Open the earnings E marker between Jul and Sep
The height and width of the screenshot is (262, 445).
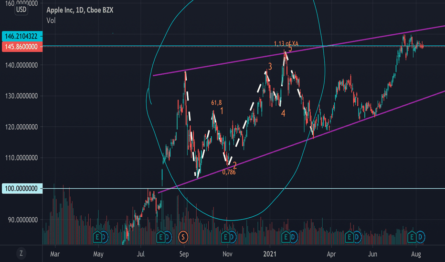tap(160, 237)
